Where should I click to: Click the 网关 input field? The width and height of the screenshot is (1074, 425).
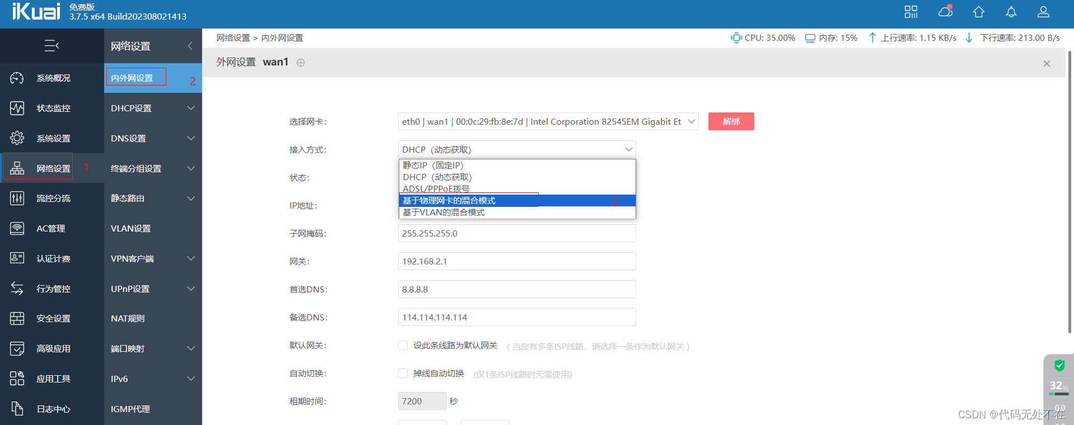pos(517,261)
